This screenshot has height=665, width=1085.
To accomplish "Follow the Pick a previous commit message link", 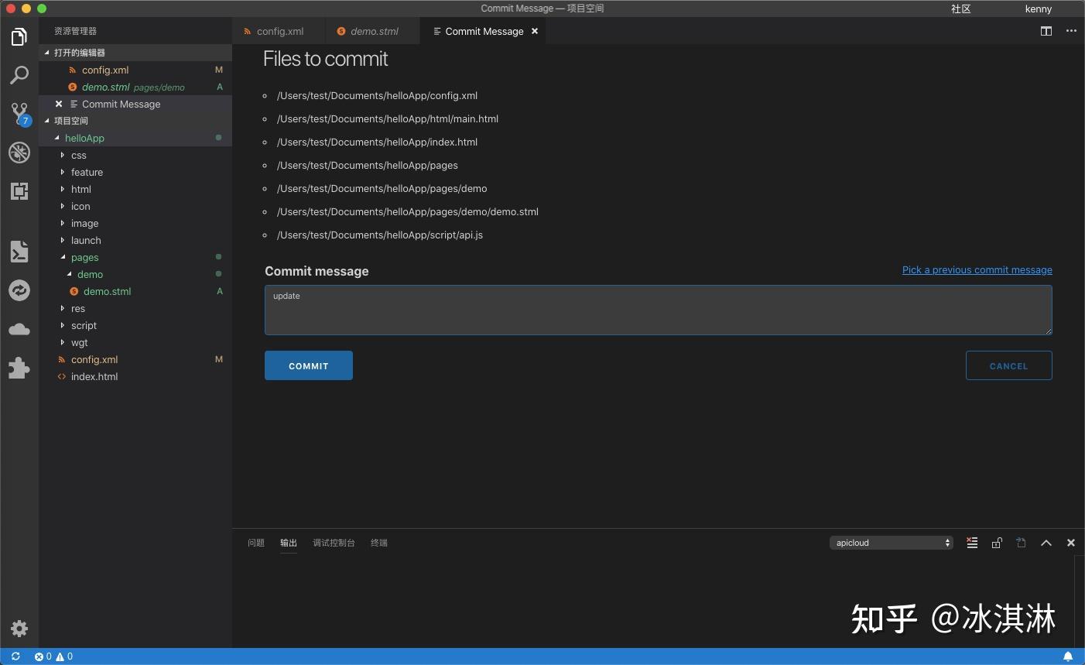I will [977, 269].
